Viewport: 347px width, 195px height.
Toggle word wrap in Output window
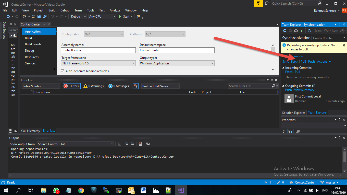tap(148, 144)
